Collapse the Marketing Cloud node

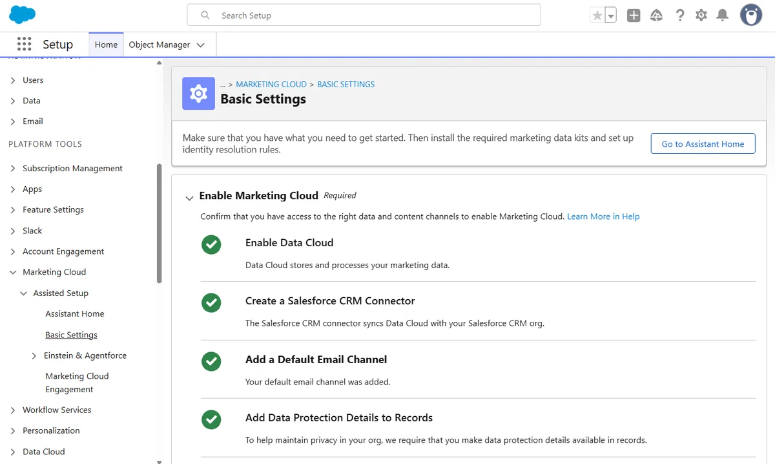(x=13, y=272)
